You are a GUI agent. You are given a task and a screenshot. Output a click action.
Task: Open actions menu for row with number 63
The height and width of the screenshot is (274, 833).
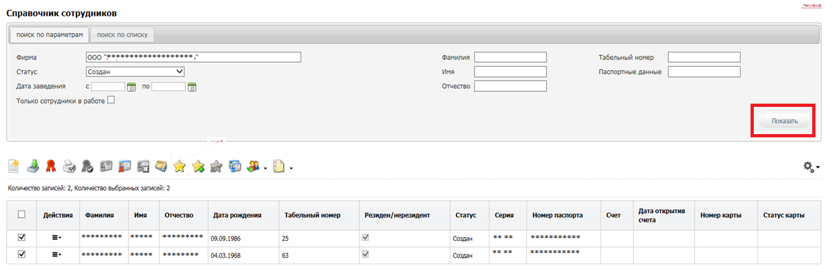click(58, 255)
